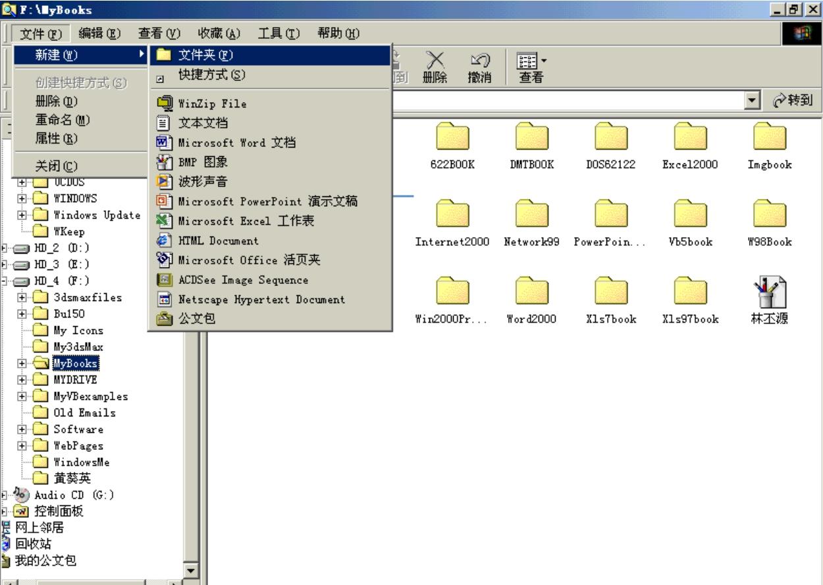Open the 查看 menu in menu bar
The width and height of the screenshot is (823, 585).
tap(159, 32)
